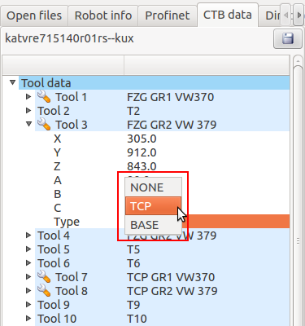
Task: Select the Tool 5 tree row
Action: tap(162, 249)
